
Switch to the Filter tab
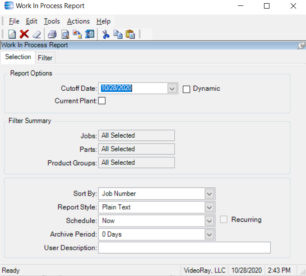[45, 58]
